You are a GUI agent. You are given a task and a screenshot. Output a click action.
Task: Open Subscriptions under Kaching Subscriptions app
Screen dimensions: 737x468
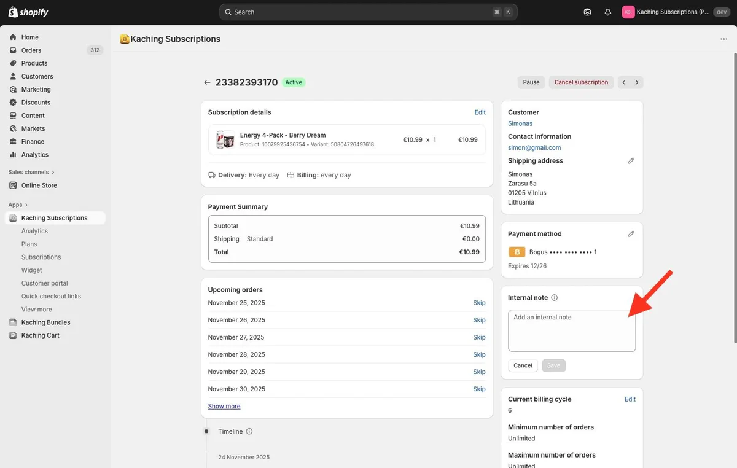coord(41,257)
